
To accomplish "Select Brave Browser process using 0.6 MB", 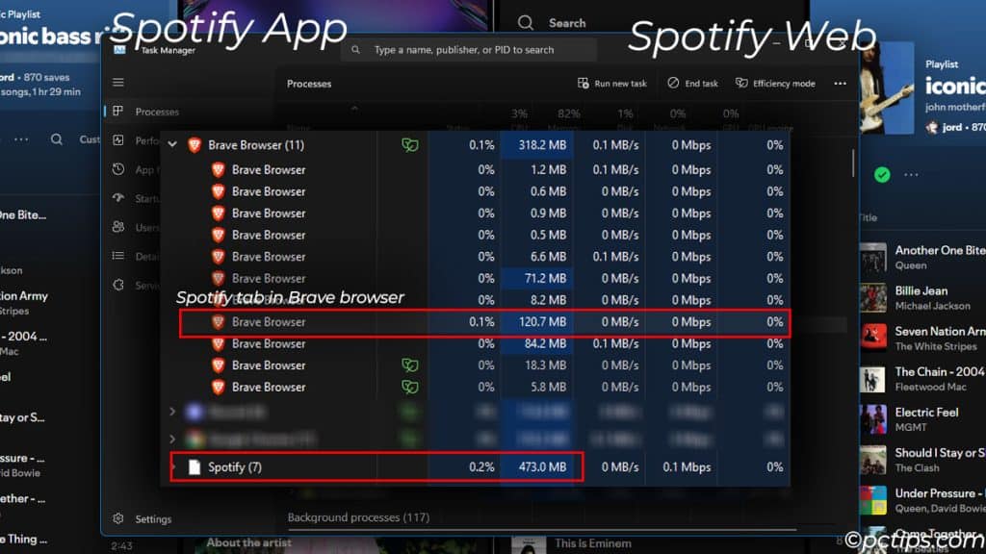I will coord(476,191).
